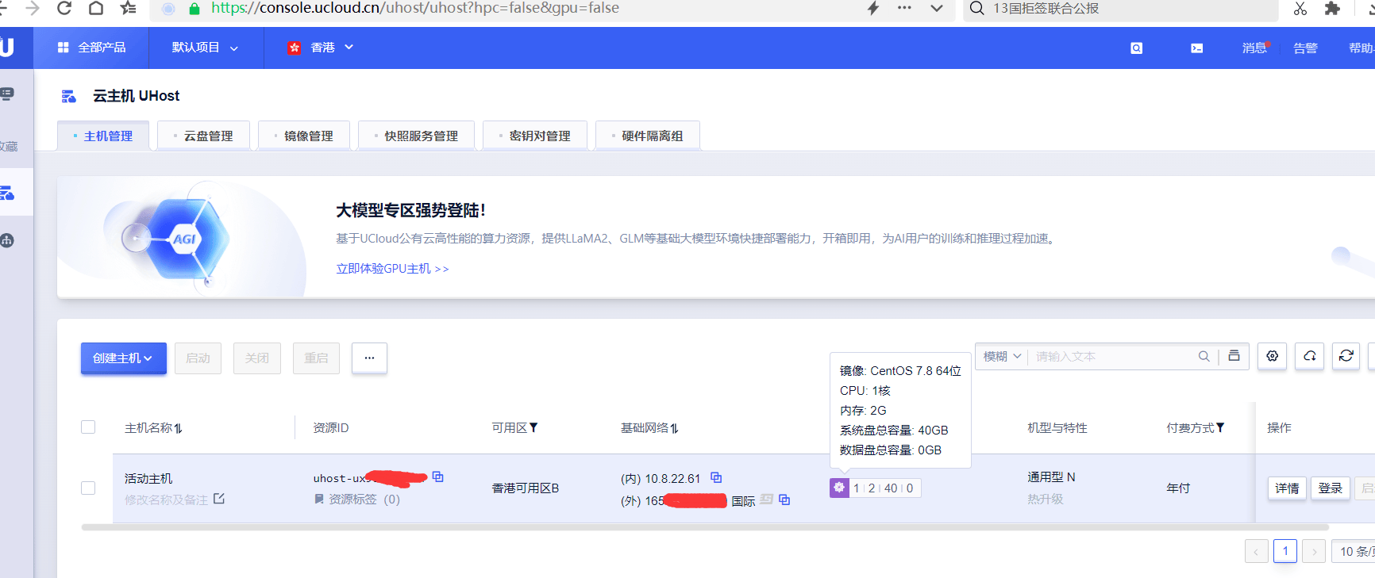Expand the 创建主机 button dropdown
The height and width of the screenshot is (578, 1375).
(x=124, y=358)
